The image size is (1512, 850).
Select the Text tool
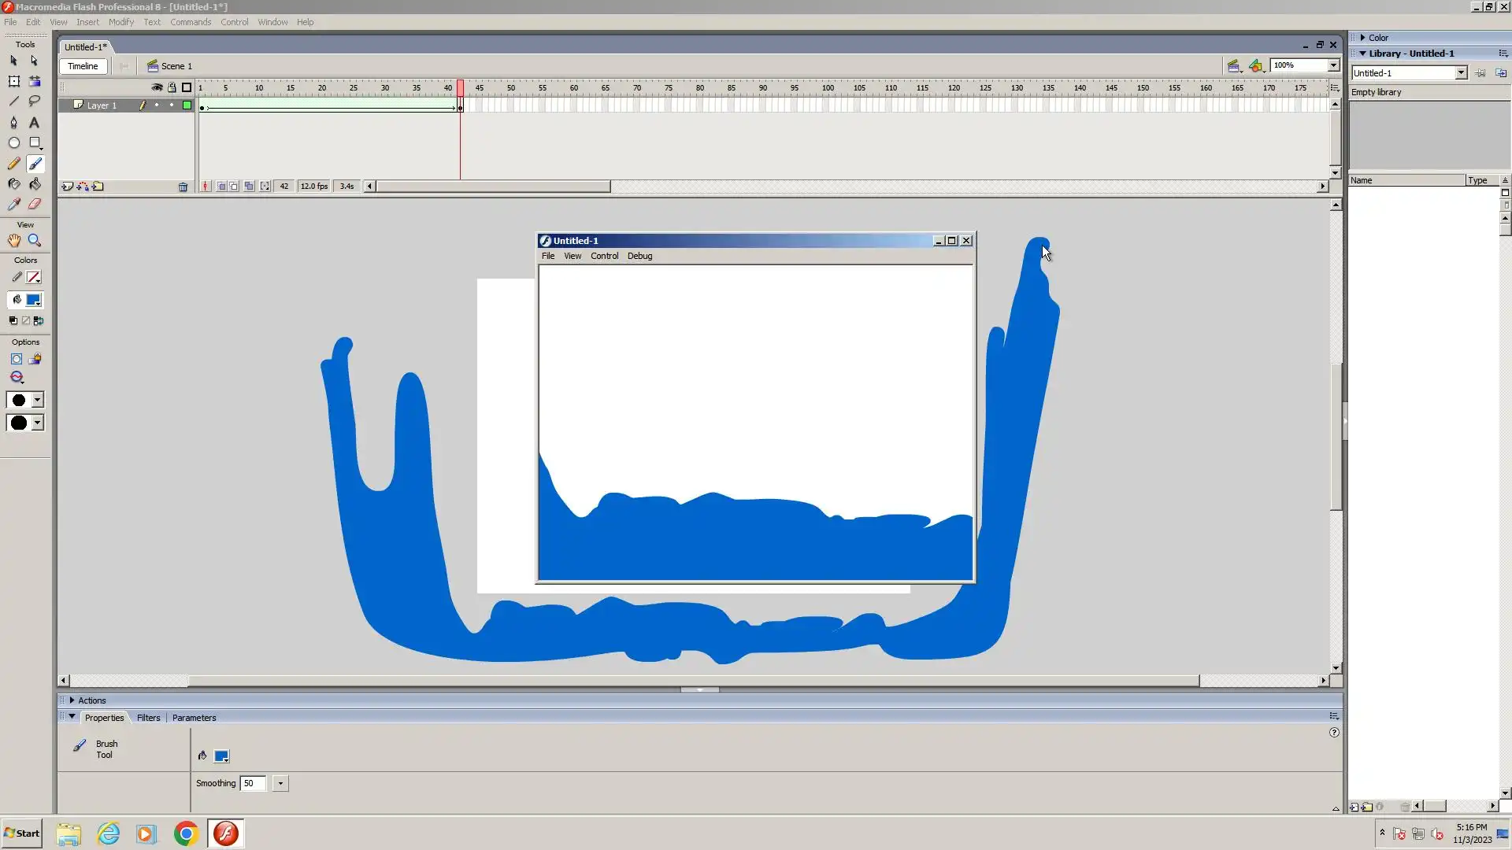[x=35, y=123]
